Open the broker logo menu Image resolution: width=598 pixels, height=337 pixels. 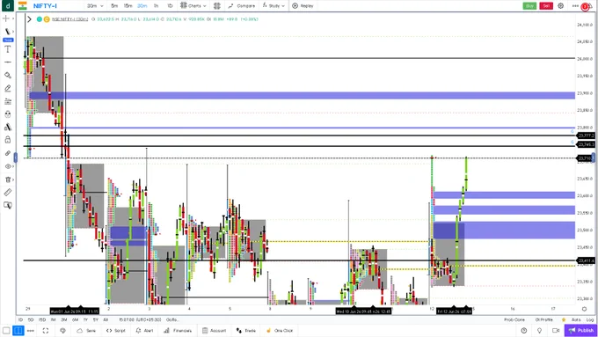[x=8, y=6]
